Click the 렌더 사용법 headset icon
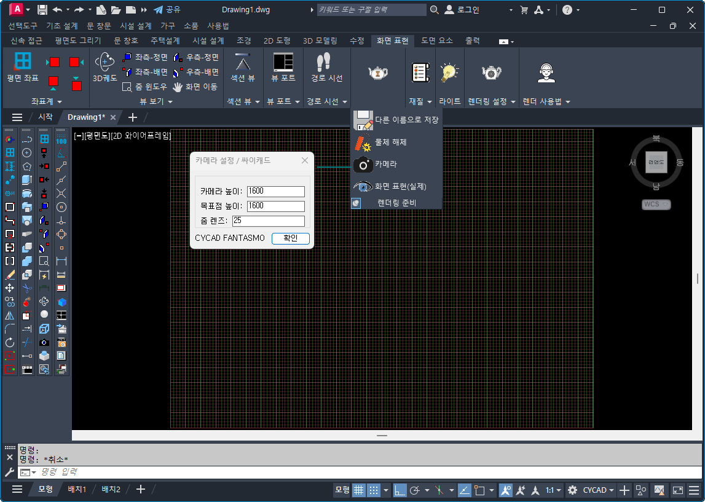The height and width of the screenshot is (502, 705). tap(546, 73)
